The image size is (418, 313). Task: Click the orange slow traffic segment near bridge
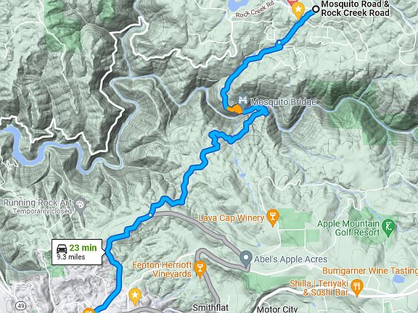point(234,109)
